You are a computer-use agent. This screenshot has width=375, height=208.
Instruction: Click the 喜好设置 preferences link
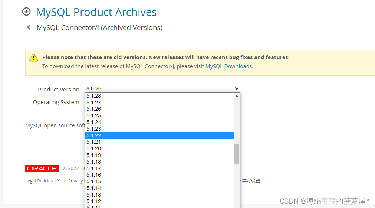coord(251,181)
